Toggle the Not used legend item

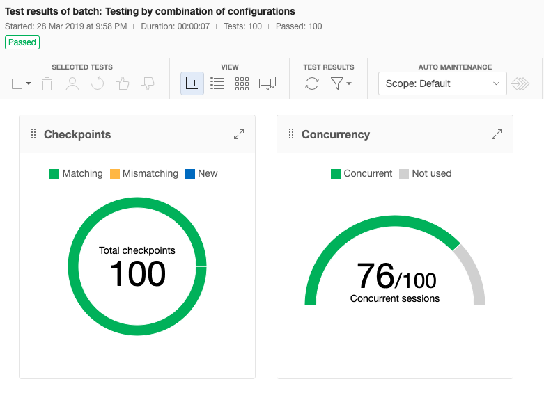pos(425,173)
